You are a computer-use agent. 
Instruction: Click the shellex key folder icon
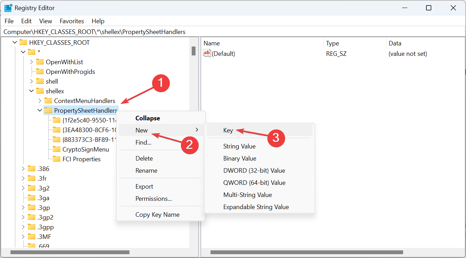[x=40, y=91]
